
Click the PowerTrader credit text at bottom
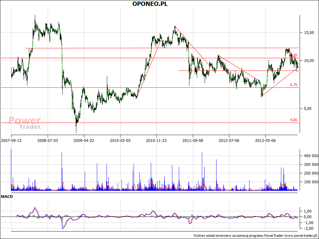256,236
